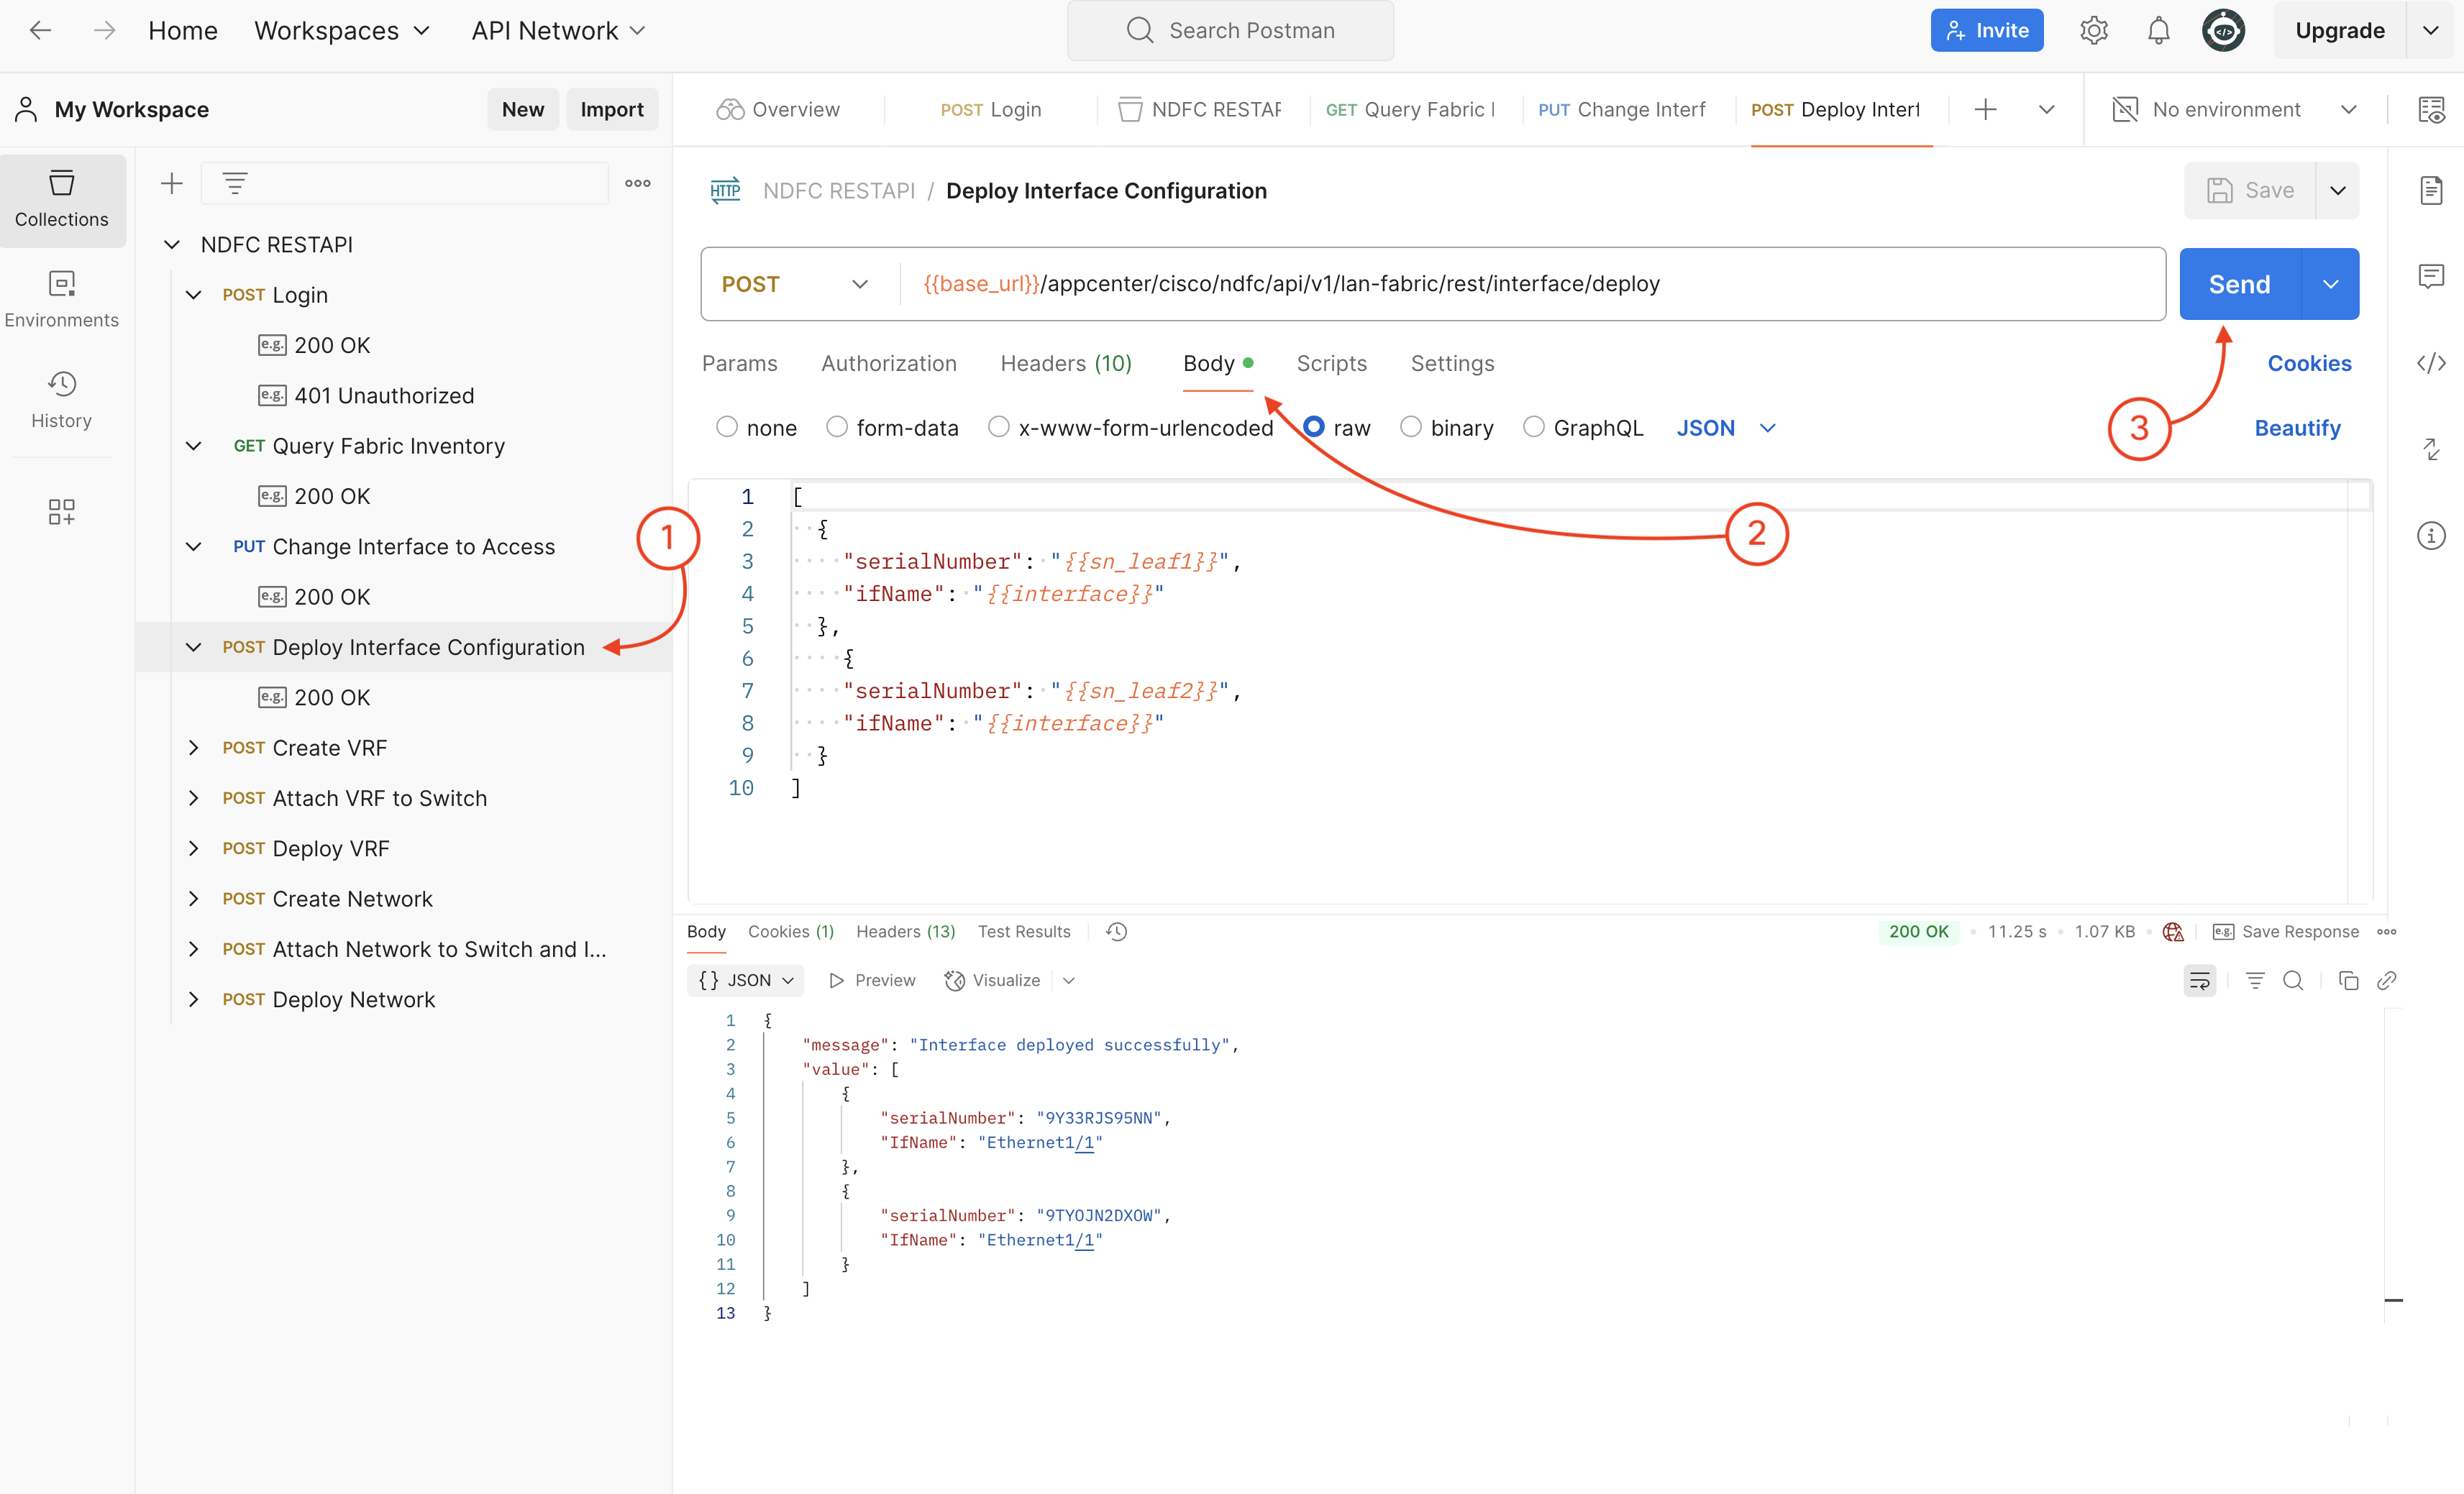Click the New button
This screenshot has height=1494, width=2464.
[522, 110]
